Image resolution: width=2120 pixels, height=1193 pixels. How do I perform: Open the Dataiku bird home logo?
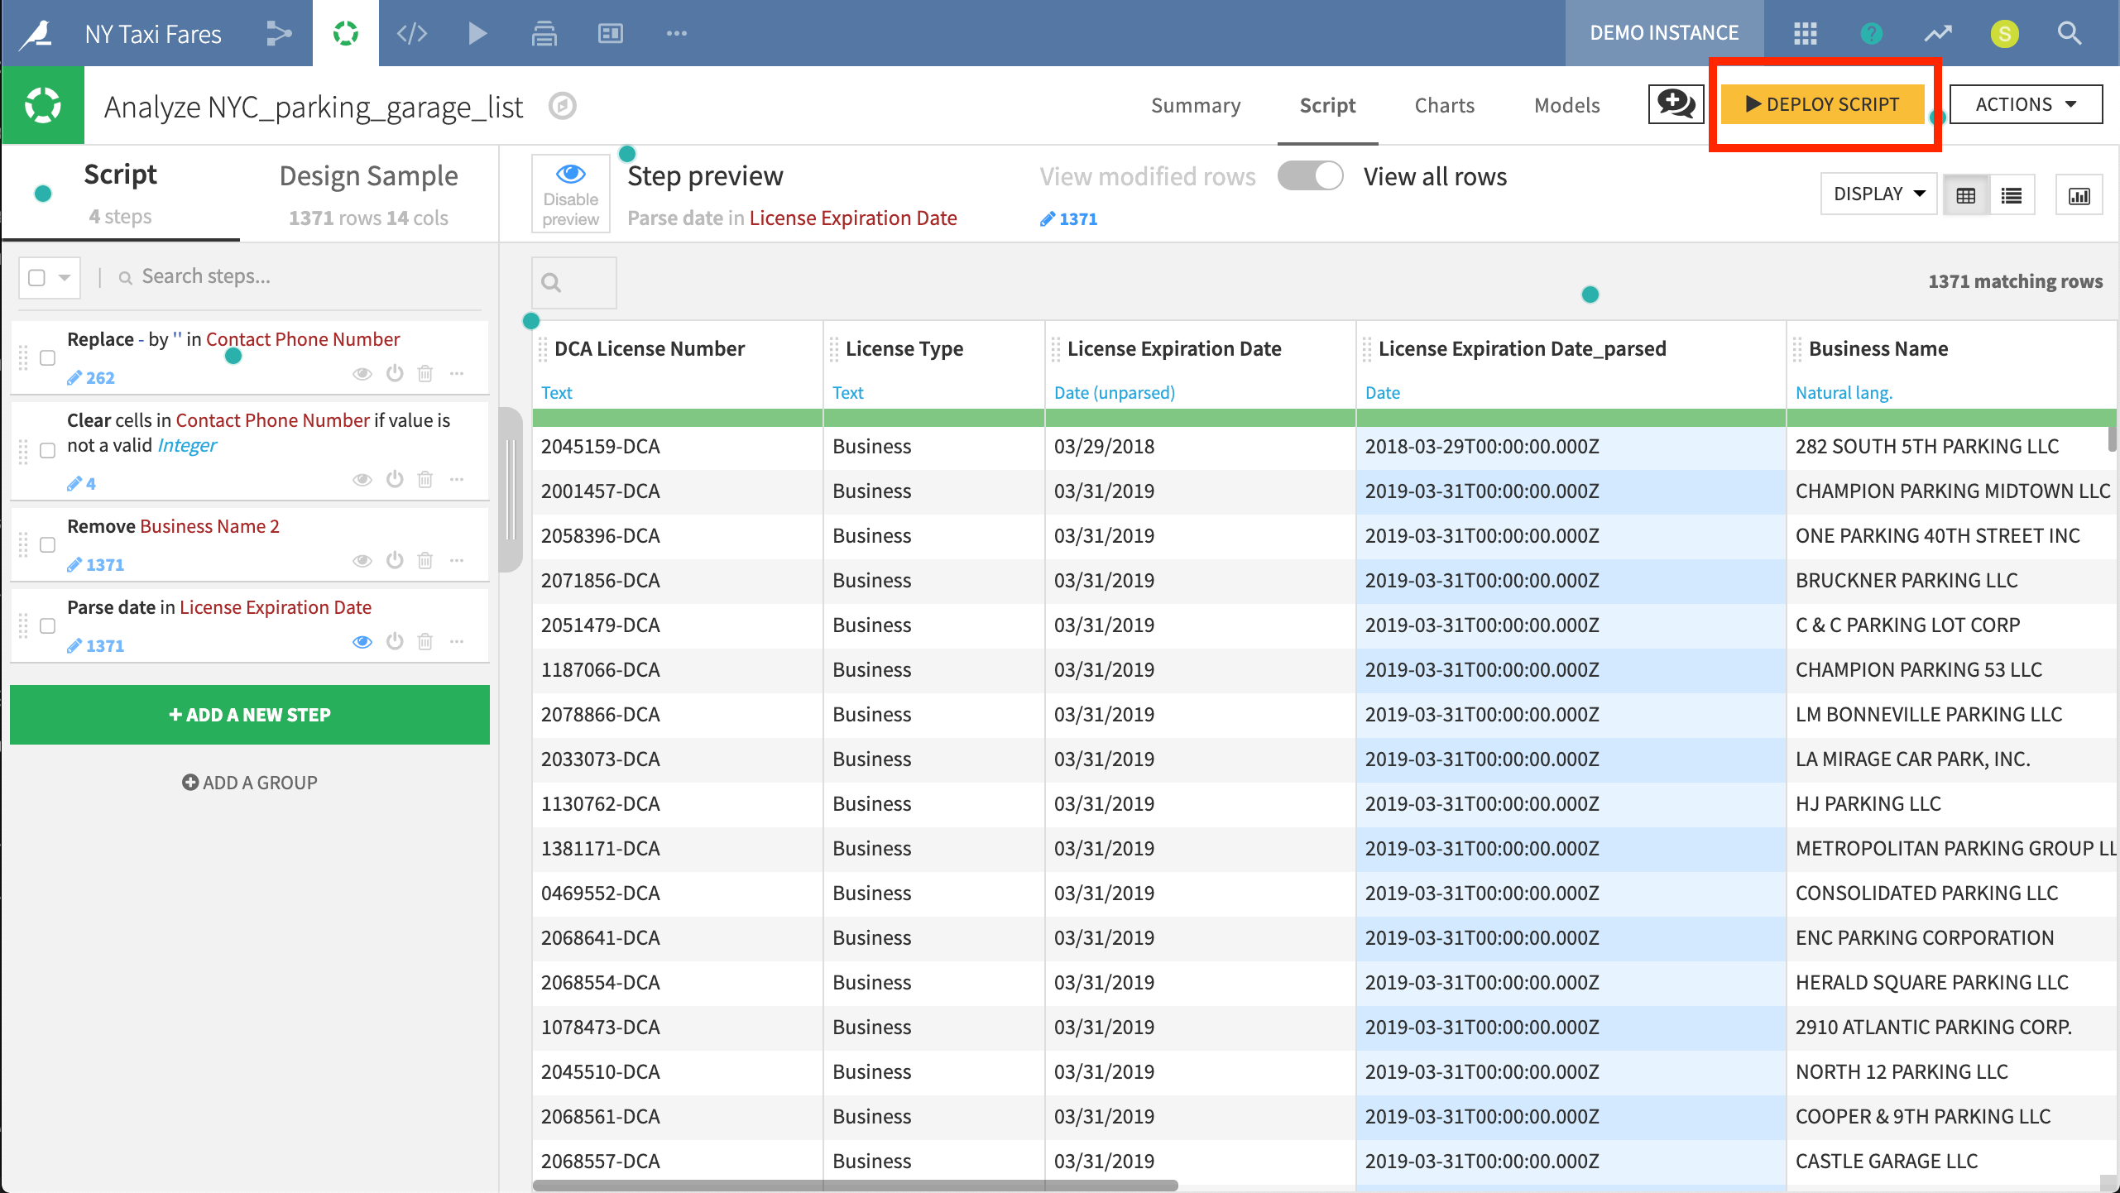[37, 33]
